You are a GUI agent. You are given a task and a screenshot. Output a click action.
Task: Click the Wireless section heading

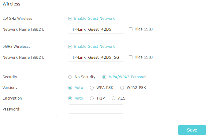(x=11, y=4)
